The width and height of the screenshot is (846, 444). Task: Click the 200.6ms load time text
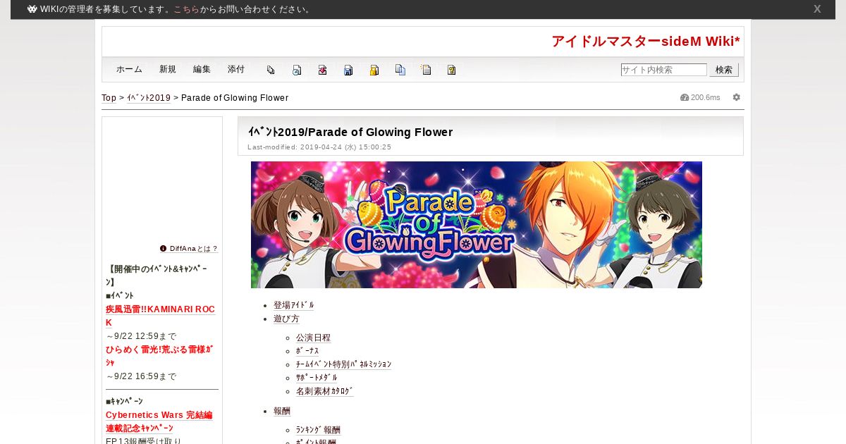[706, 97]
